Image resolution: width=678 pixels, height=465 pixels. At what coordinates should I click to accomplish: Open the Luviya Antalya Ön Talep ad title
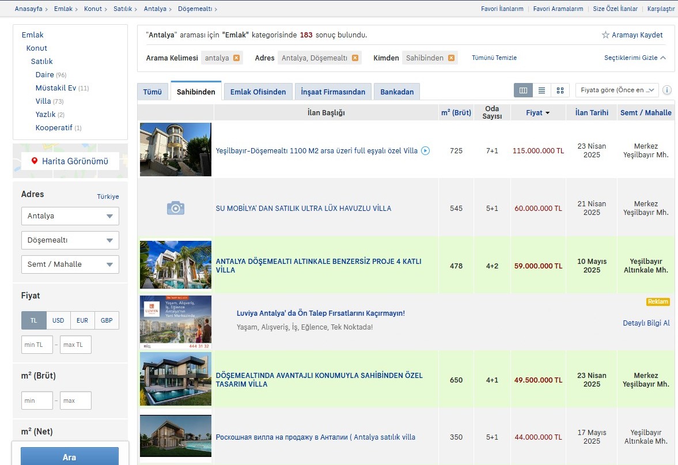click(x=321, y=313)
